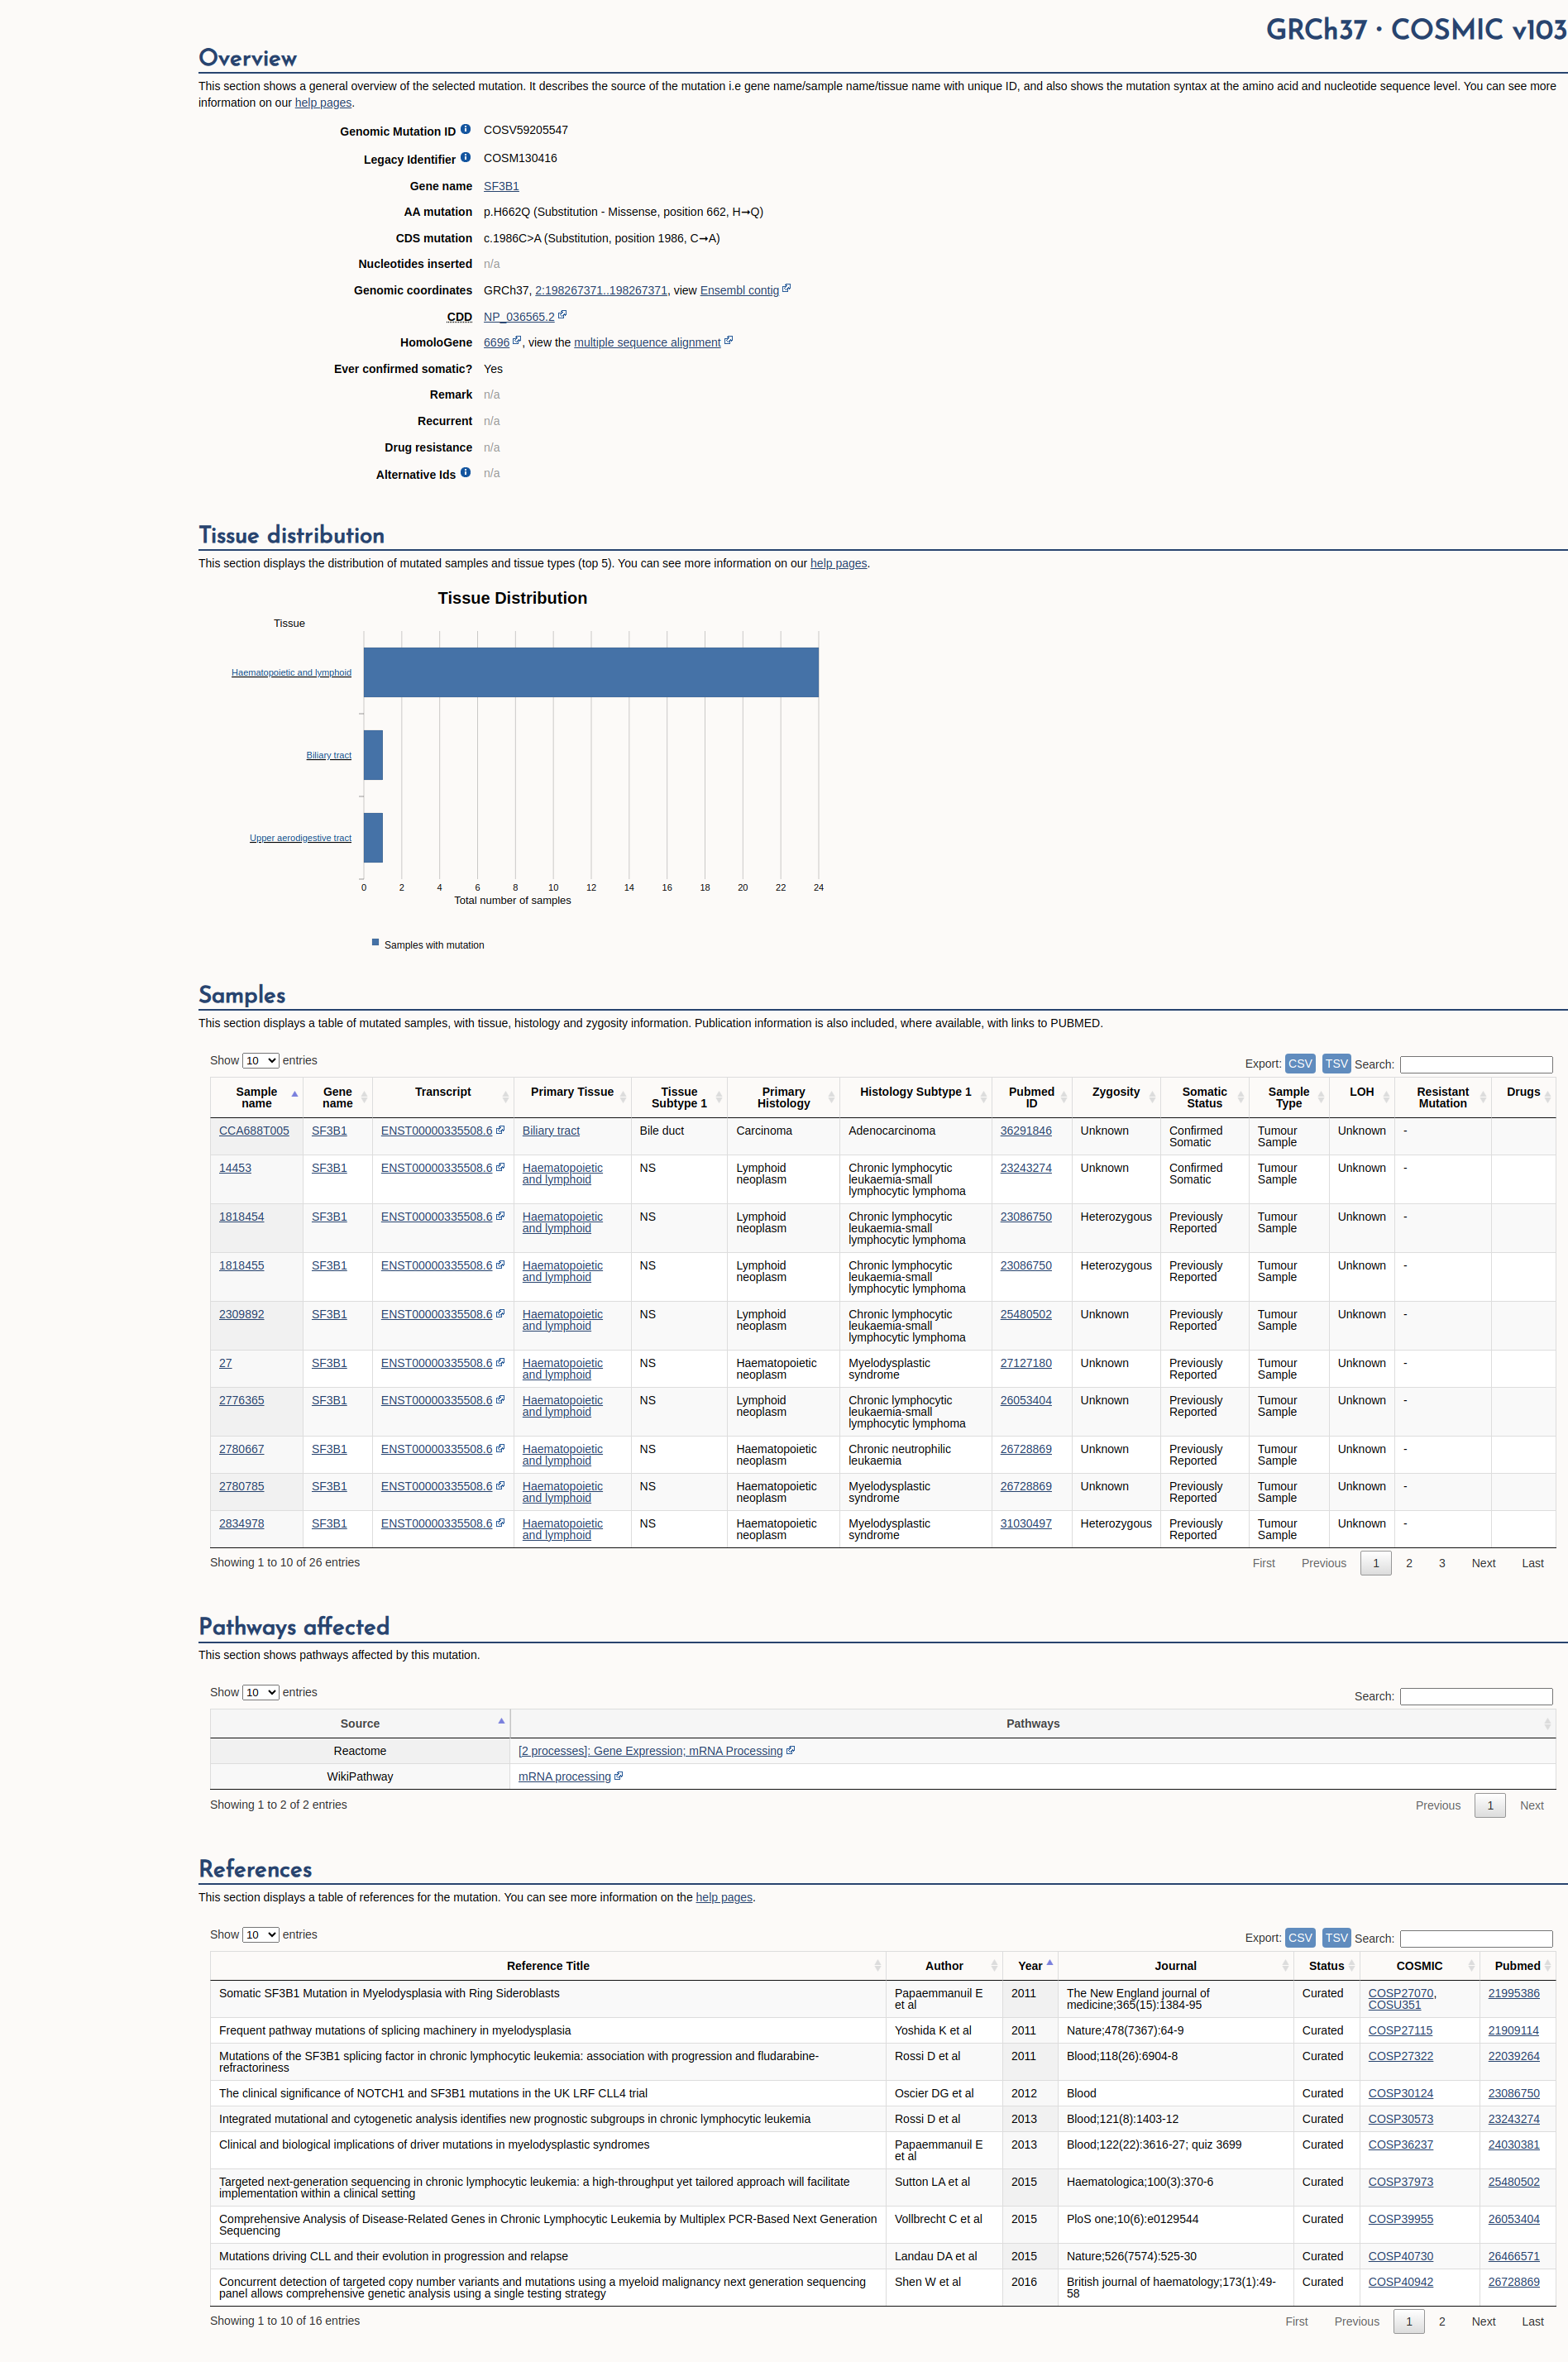Click info icon beside Alternative Ids
The width and height of the screenshot is (1568, 2362).
click(465, 472)
